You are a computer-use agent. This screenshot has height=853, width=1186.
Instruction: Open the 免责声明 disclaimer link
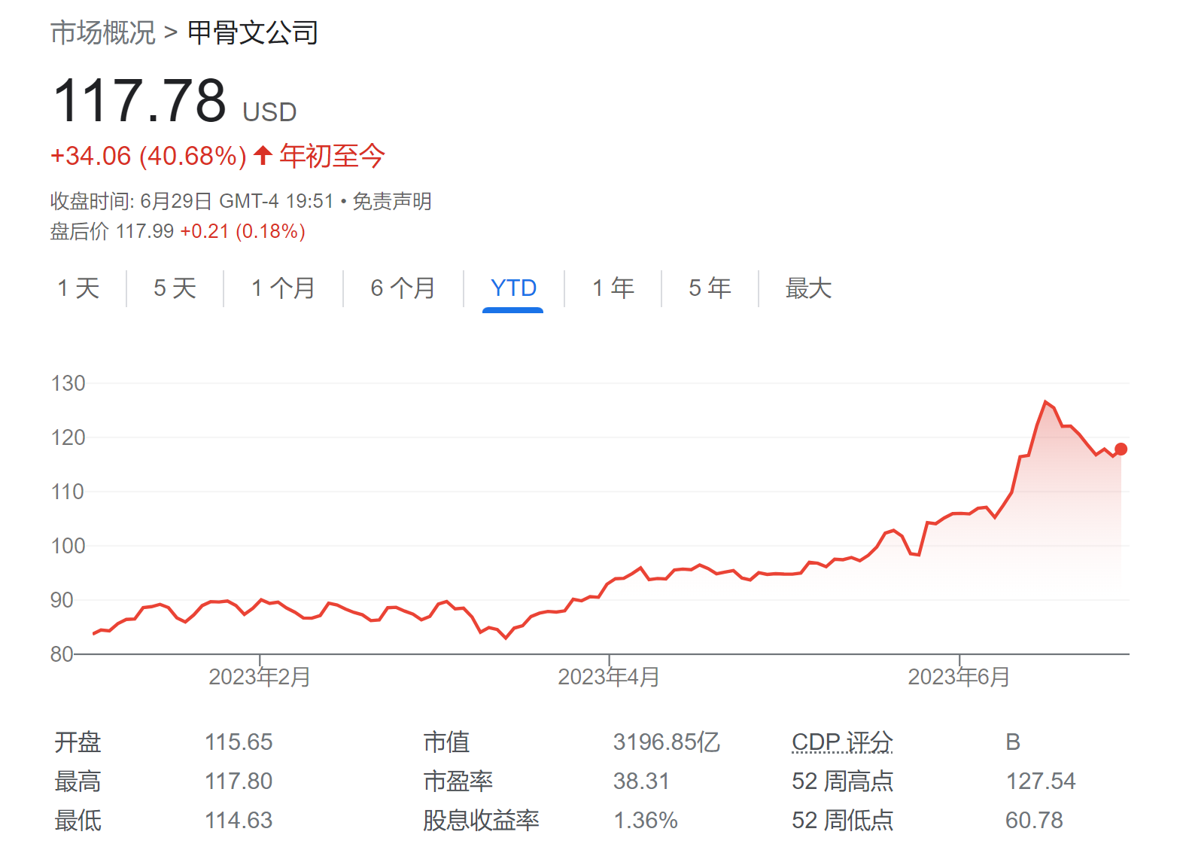pos(392,201)
